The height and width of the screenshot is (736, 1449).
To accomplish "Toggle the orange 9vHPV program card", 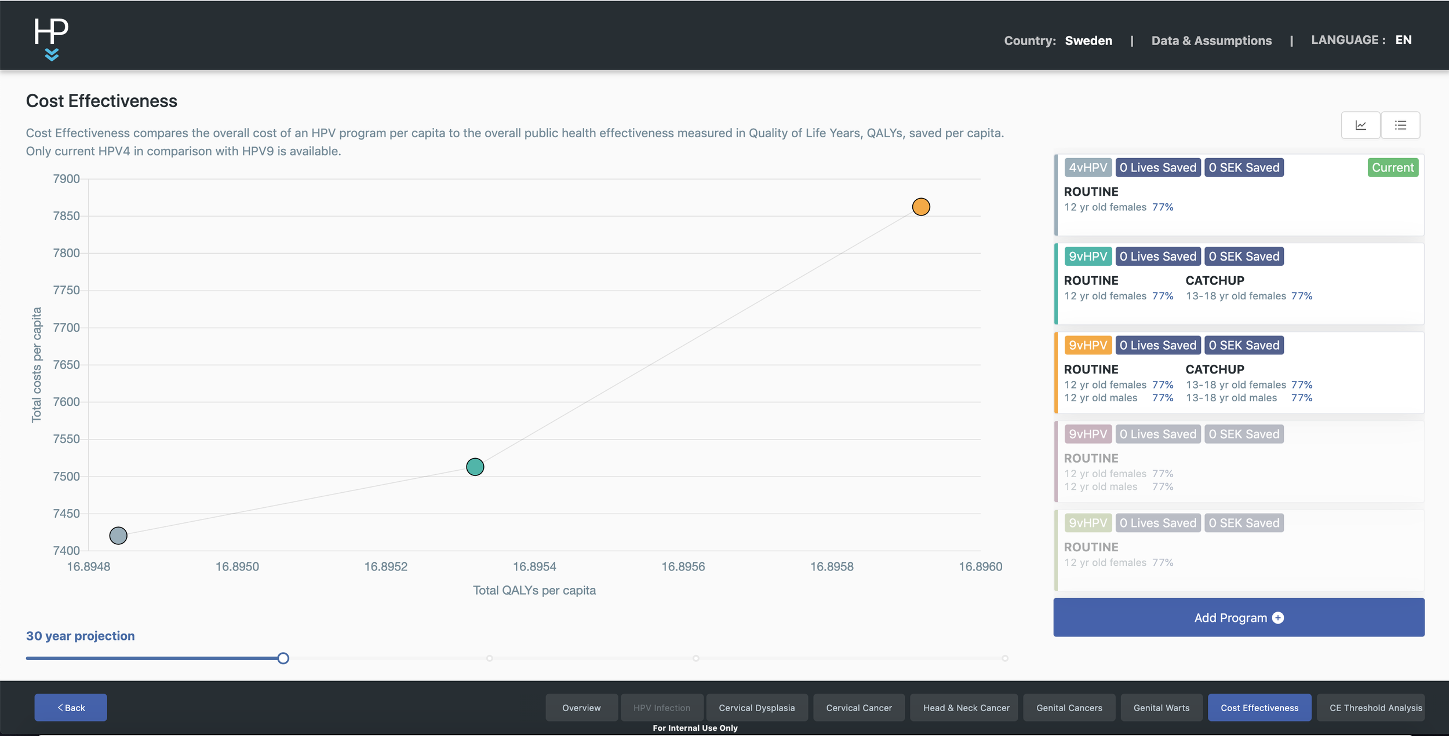I will pos(1239,372).
